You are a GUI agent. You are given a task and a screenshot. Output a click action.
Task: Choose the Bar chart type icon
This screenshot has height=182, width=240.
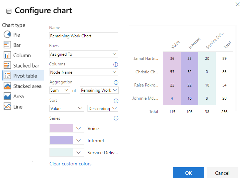pyautogui.click(x=7, y=45)
